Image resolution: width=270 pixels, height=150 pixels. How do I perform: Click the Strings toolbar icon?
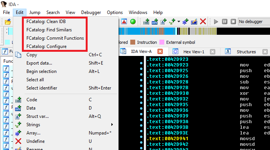(x=172, y=22)
